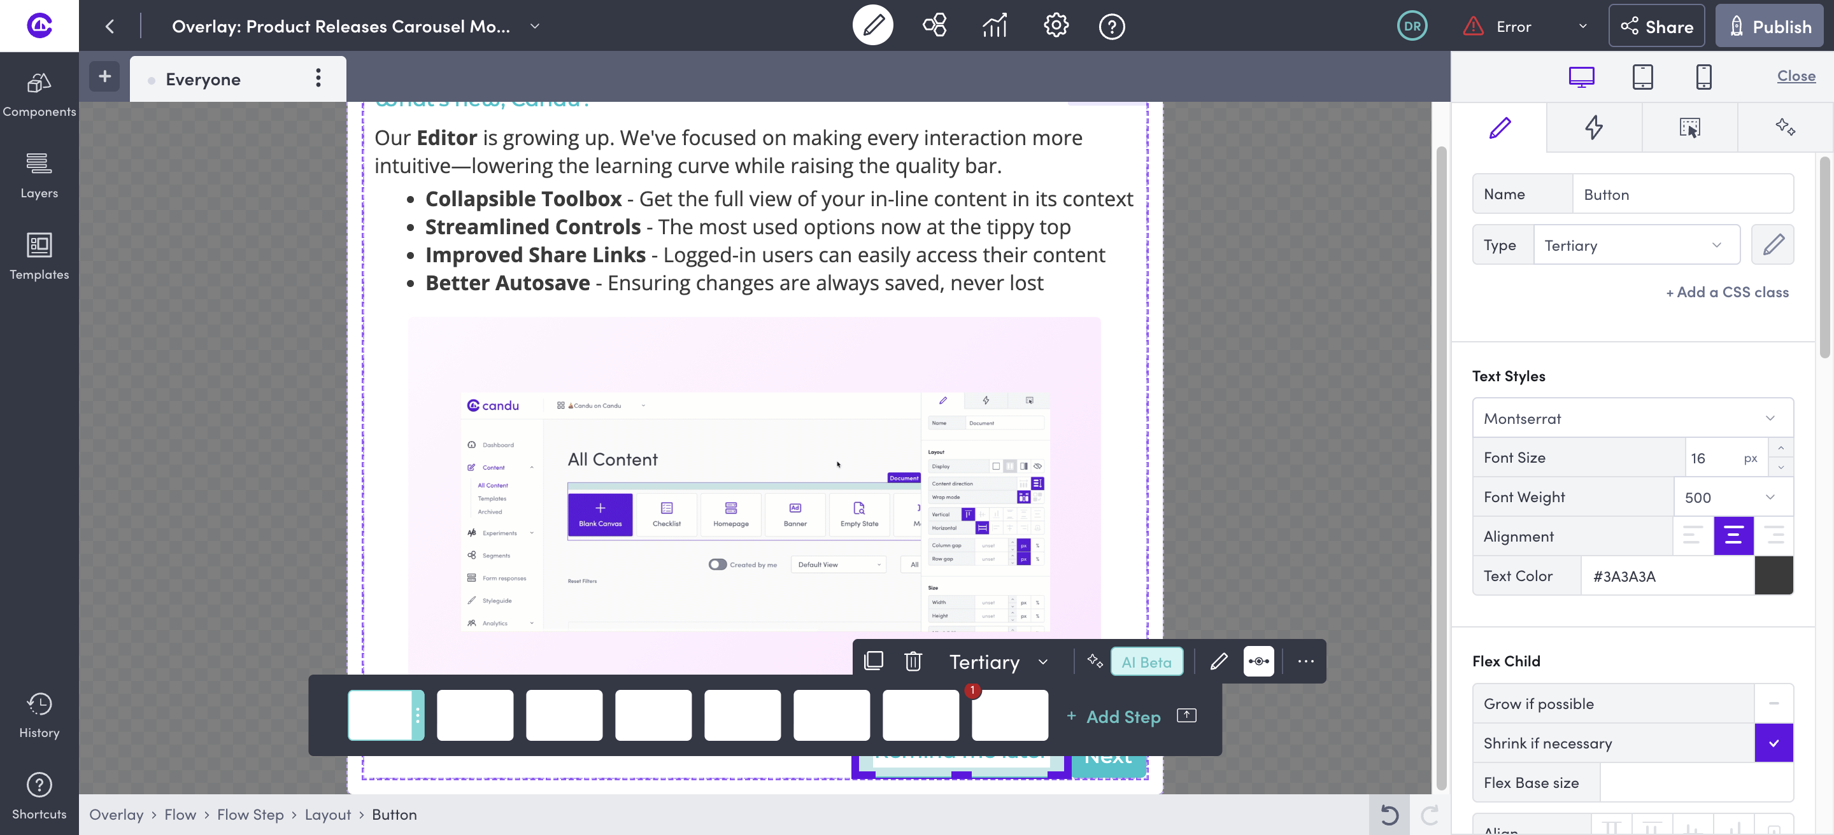
Task: Select left text alignment
Action: click(x=1693, y=537)
